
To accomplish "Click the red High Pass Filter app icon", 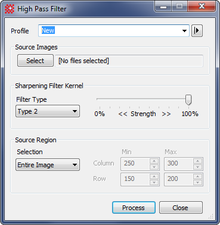I will pyautogui.click(x=10, y=9).
